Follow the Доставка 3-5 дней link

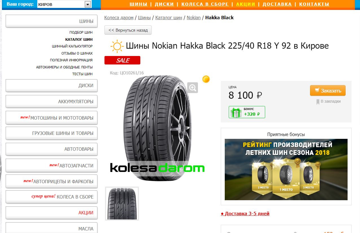[245, 213]
